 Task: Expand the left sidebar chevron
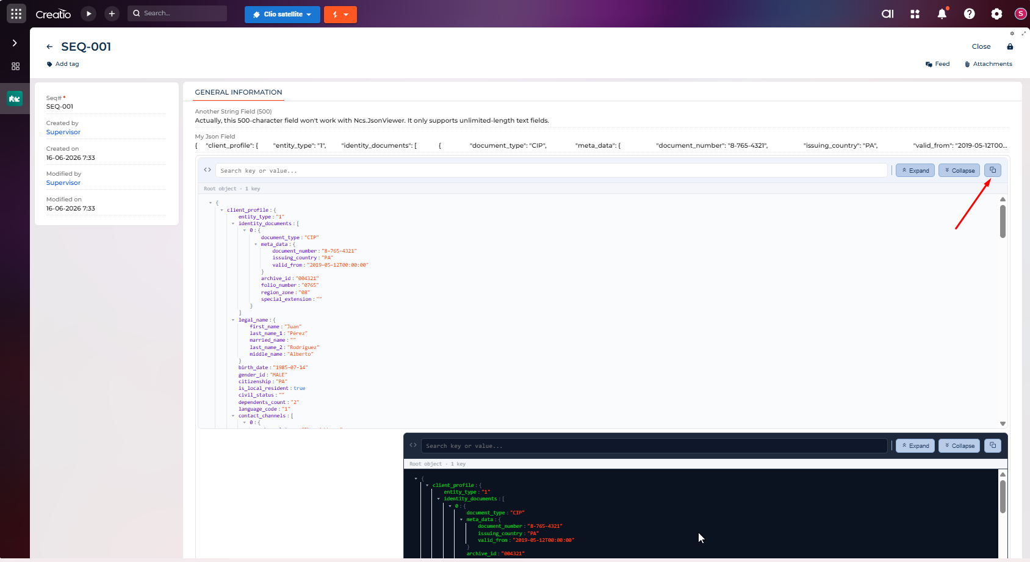[15, 43]
